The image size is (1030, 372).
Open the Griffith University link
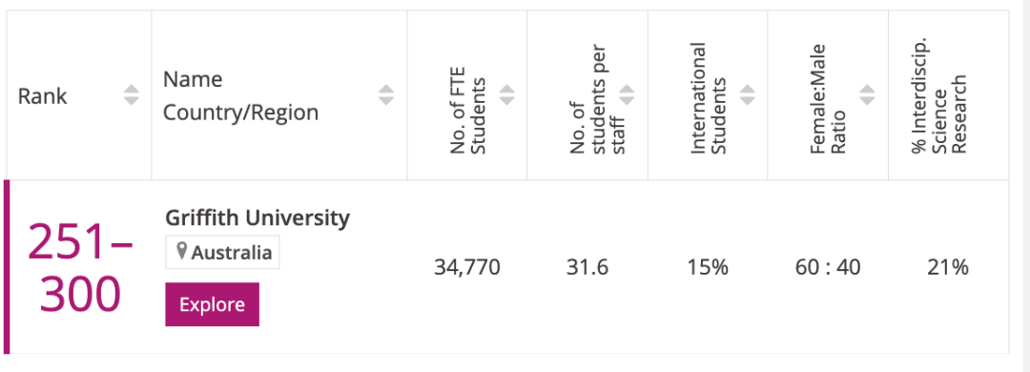pyautogui.click(x=257, y=217)
